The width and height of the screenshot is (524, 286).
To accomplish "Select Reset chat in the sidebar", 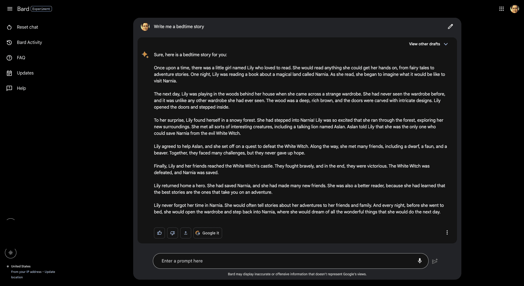I will click(x=27, y=27).
